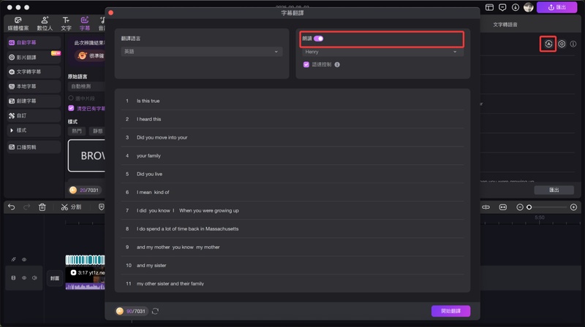585x327 pixels.
Task: Click the purple 匯出 export button at top
Action: (556, 7)
